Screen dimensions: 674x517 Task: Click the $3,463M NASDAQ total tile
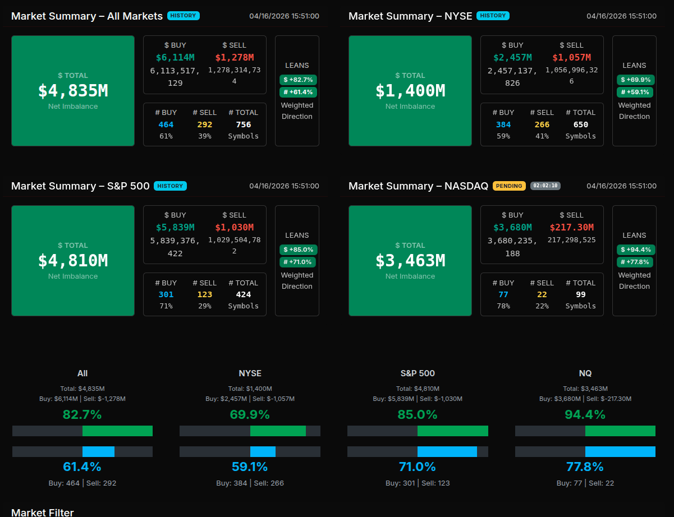click(x=410, y=261)
